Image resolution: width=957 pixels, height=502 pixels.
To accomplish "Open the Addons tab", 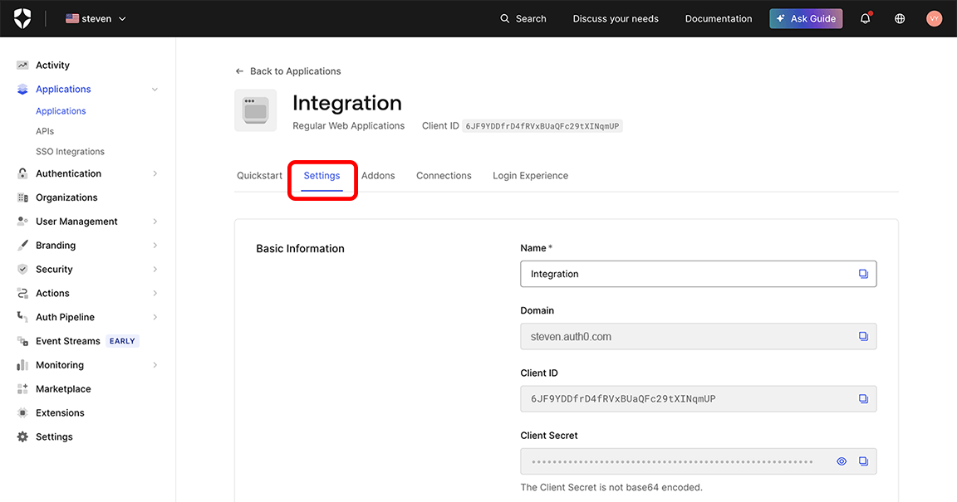I will (x=378, y=175).
